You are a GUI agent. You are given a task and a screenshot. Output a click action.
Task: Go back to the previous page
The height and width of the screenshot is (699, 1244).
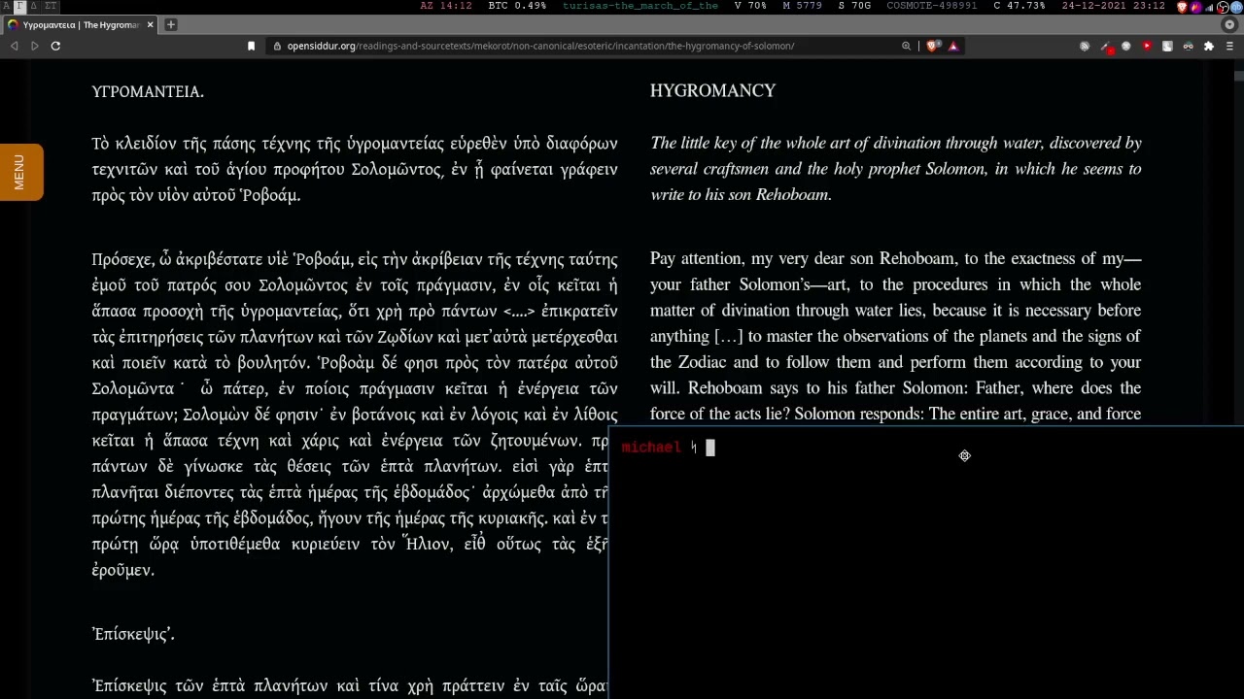(x=15, y=46)
